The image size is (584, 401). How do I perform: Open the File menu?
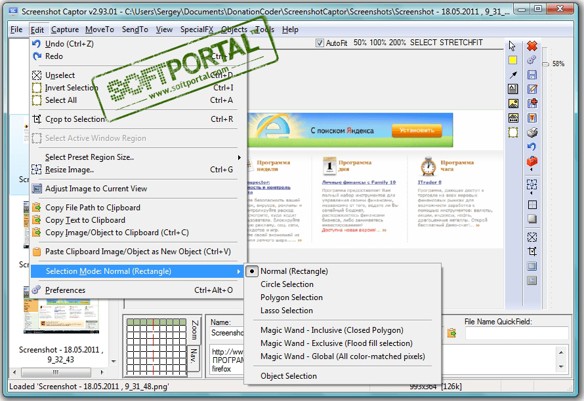click(16, 29)
